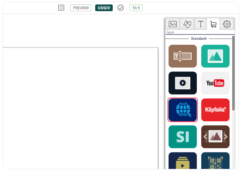Click the circled checkmark icon
This screenshot has height=172, width=243.
point(120,8)
